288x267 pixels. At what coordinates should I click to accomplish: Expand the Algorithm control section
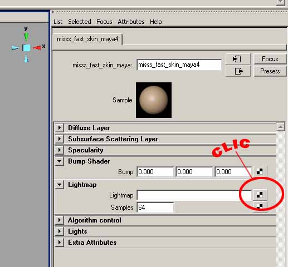tap(60, 220)
